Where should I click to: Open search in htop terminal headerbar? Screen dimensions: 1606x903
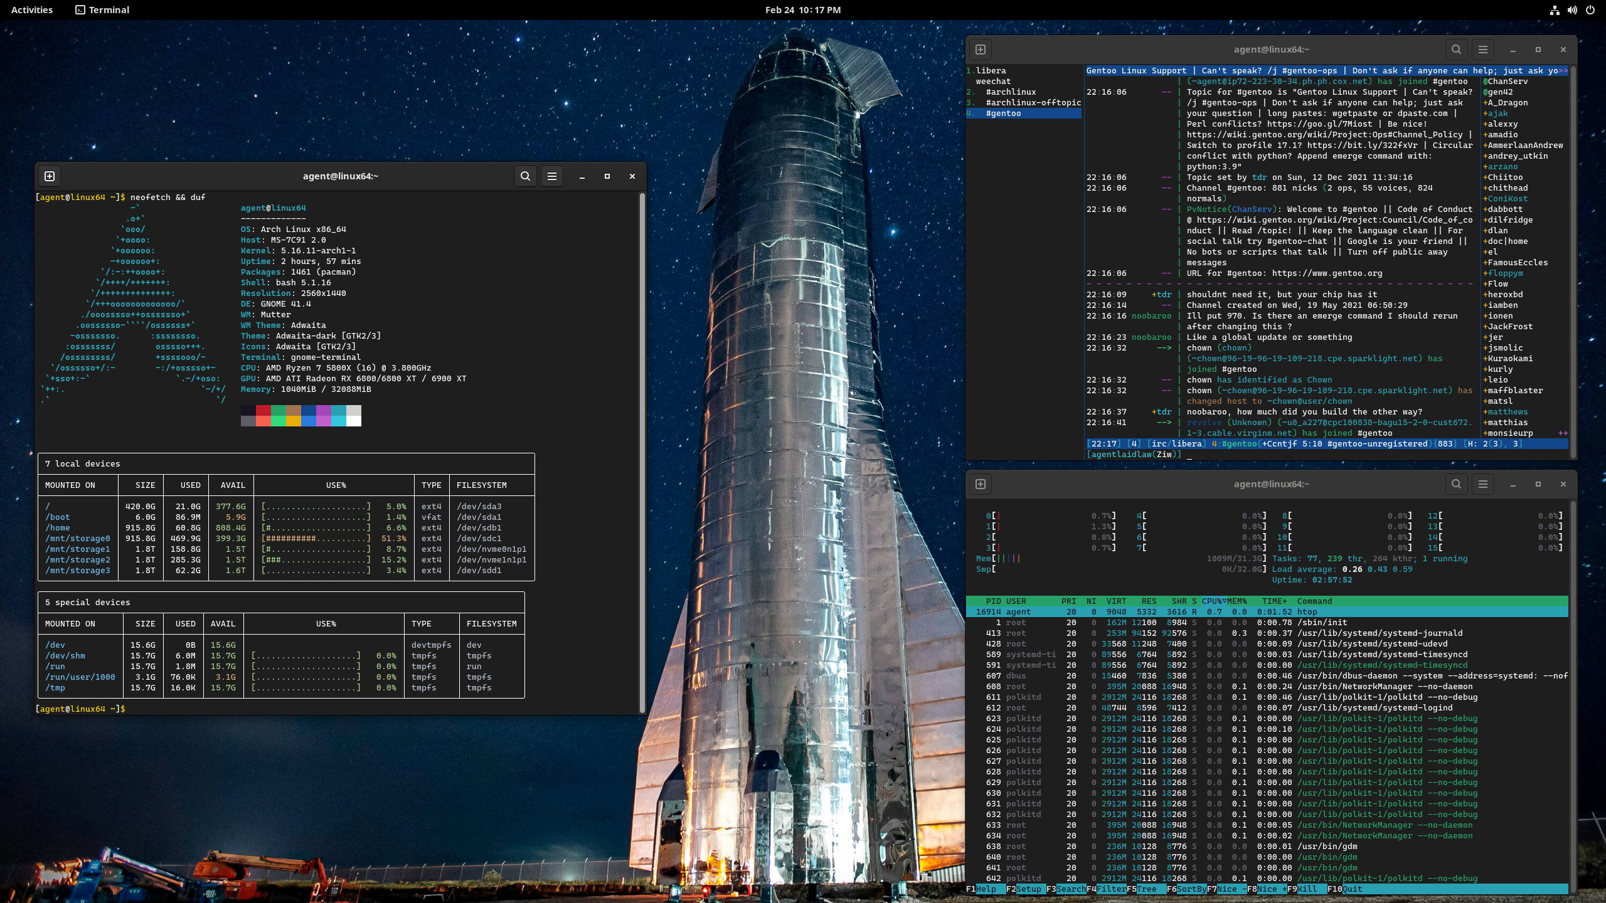pyautogui.click(x=1456, y=484)
